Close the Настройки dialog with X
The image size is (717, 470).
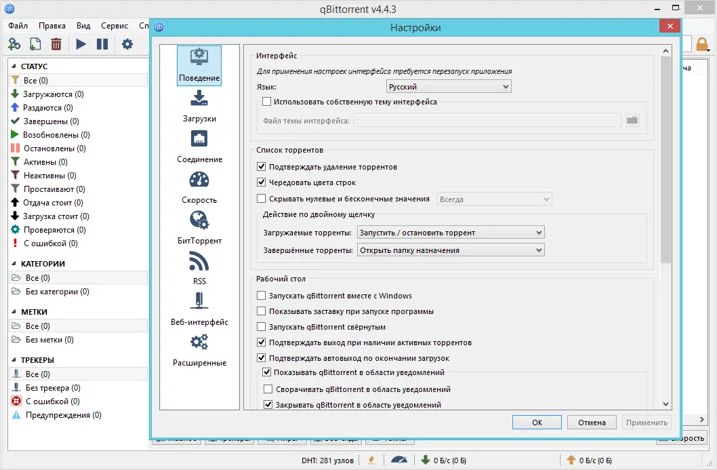point(670,26)
